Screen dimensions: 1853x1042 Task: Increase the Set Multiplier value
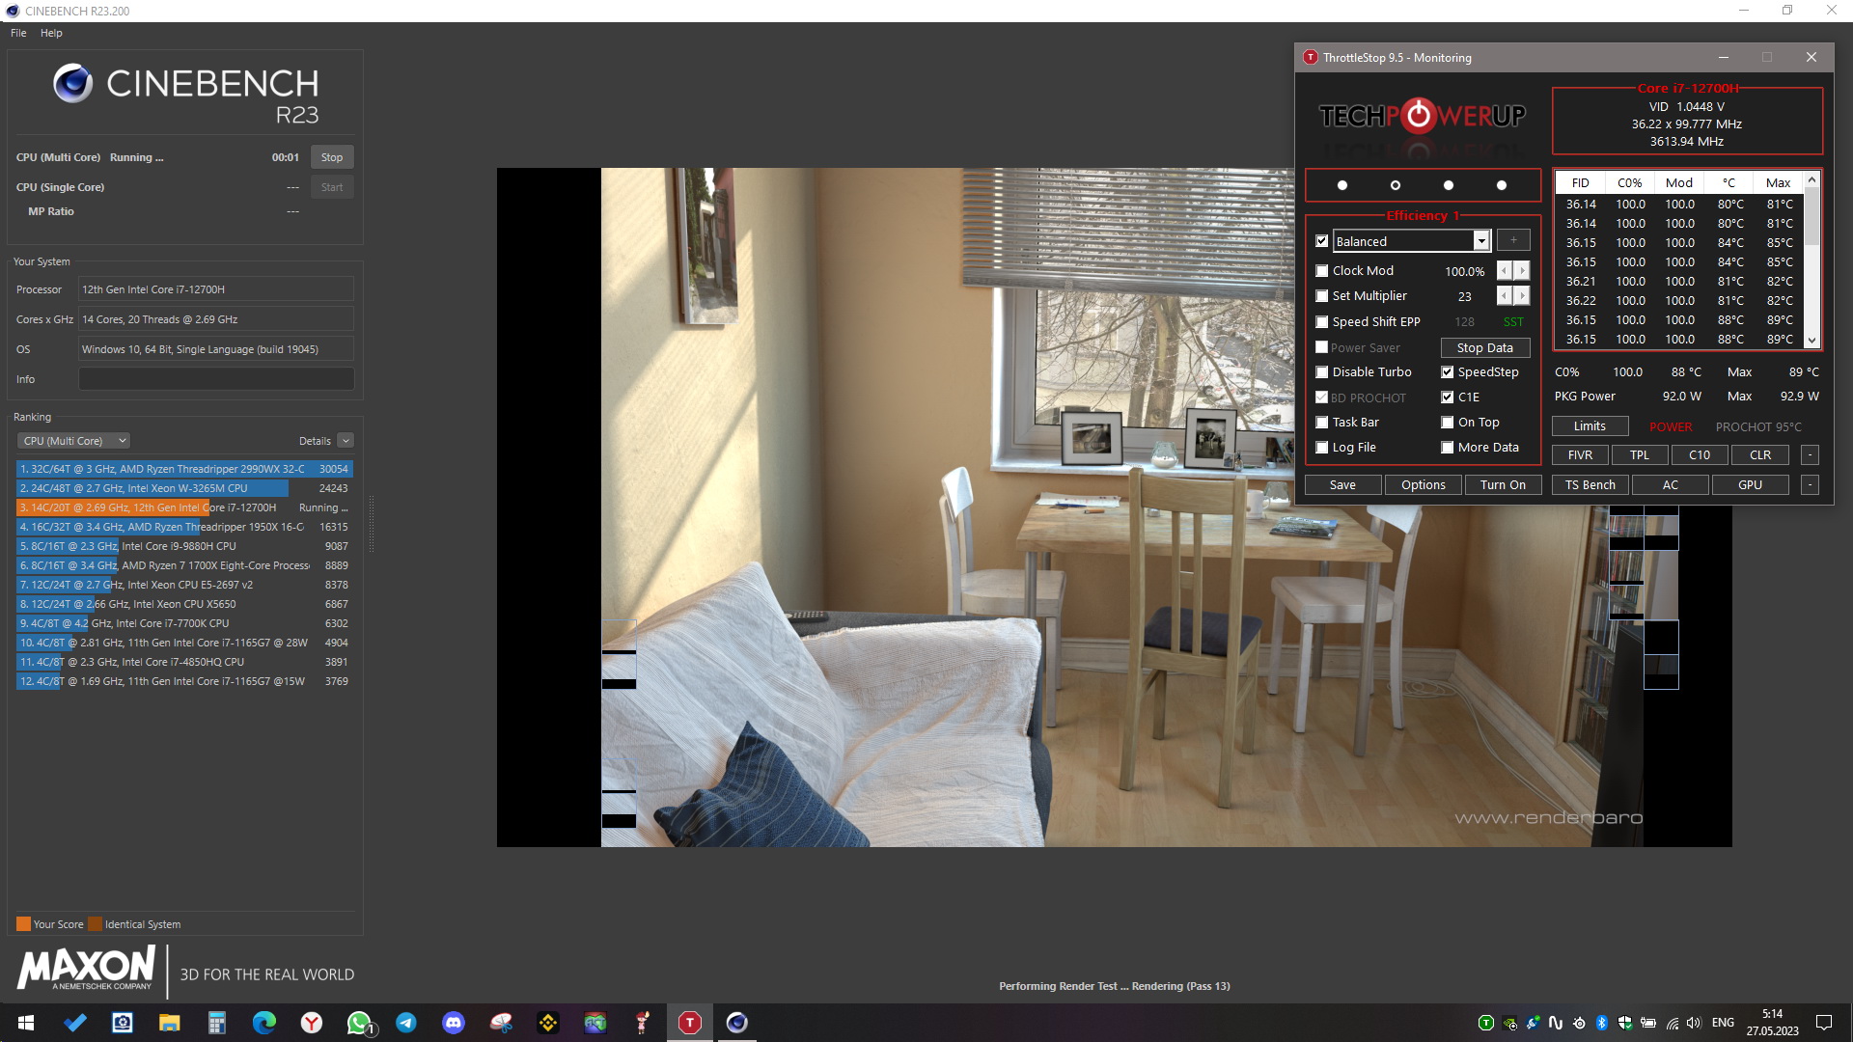click(1522, 296)
